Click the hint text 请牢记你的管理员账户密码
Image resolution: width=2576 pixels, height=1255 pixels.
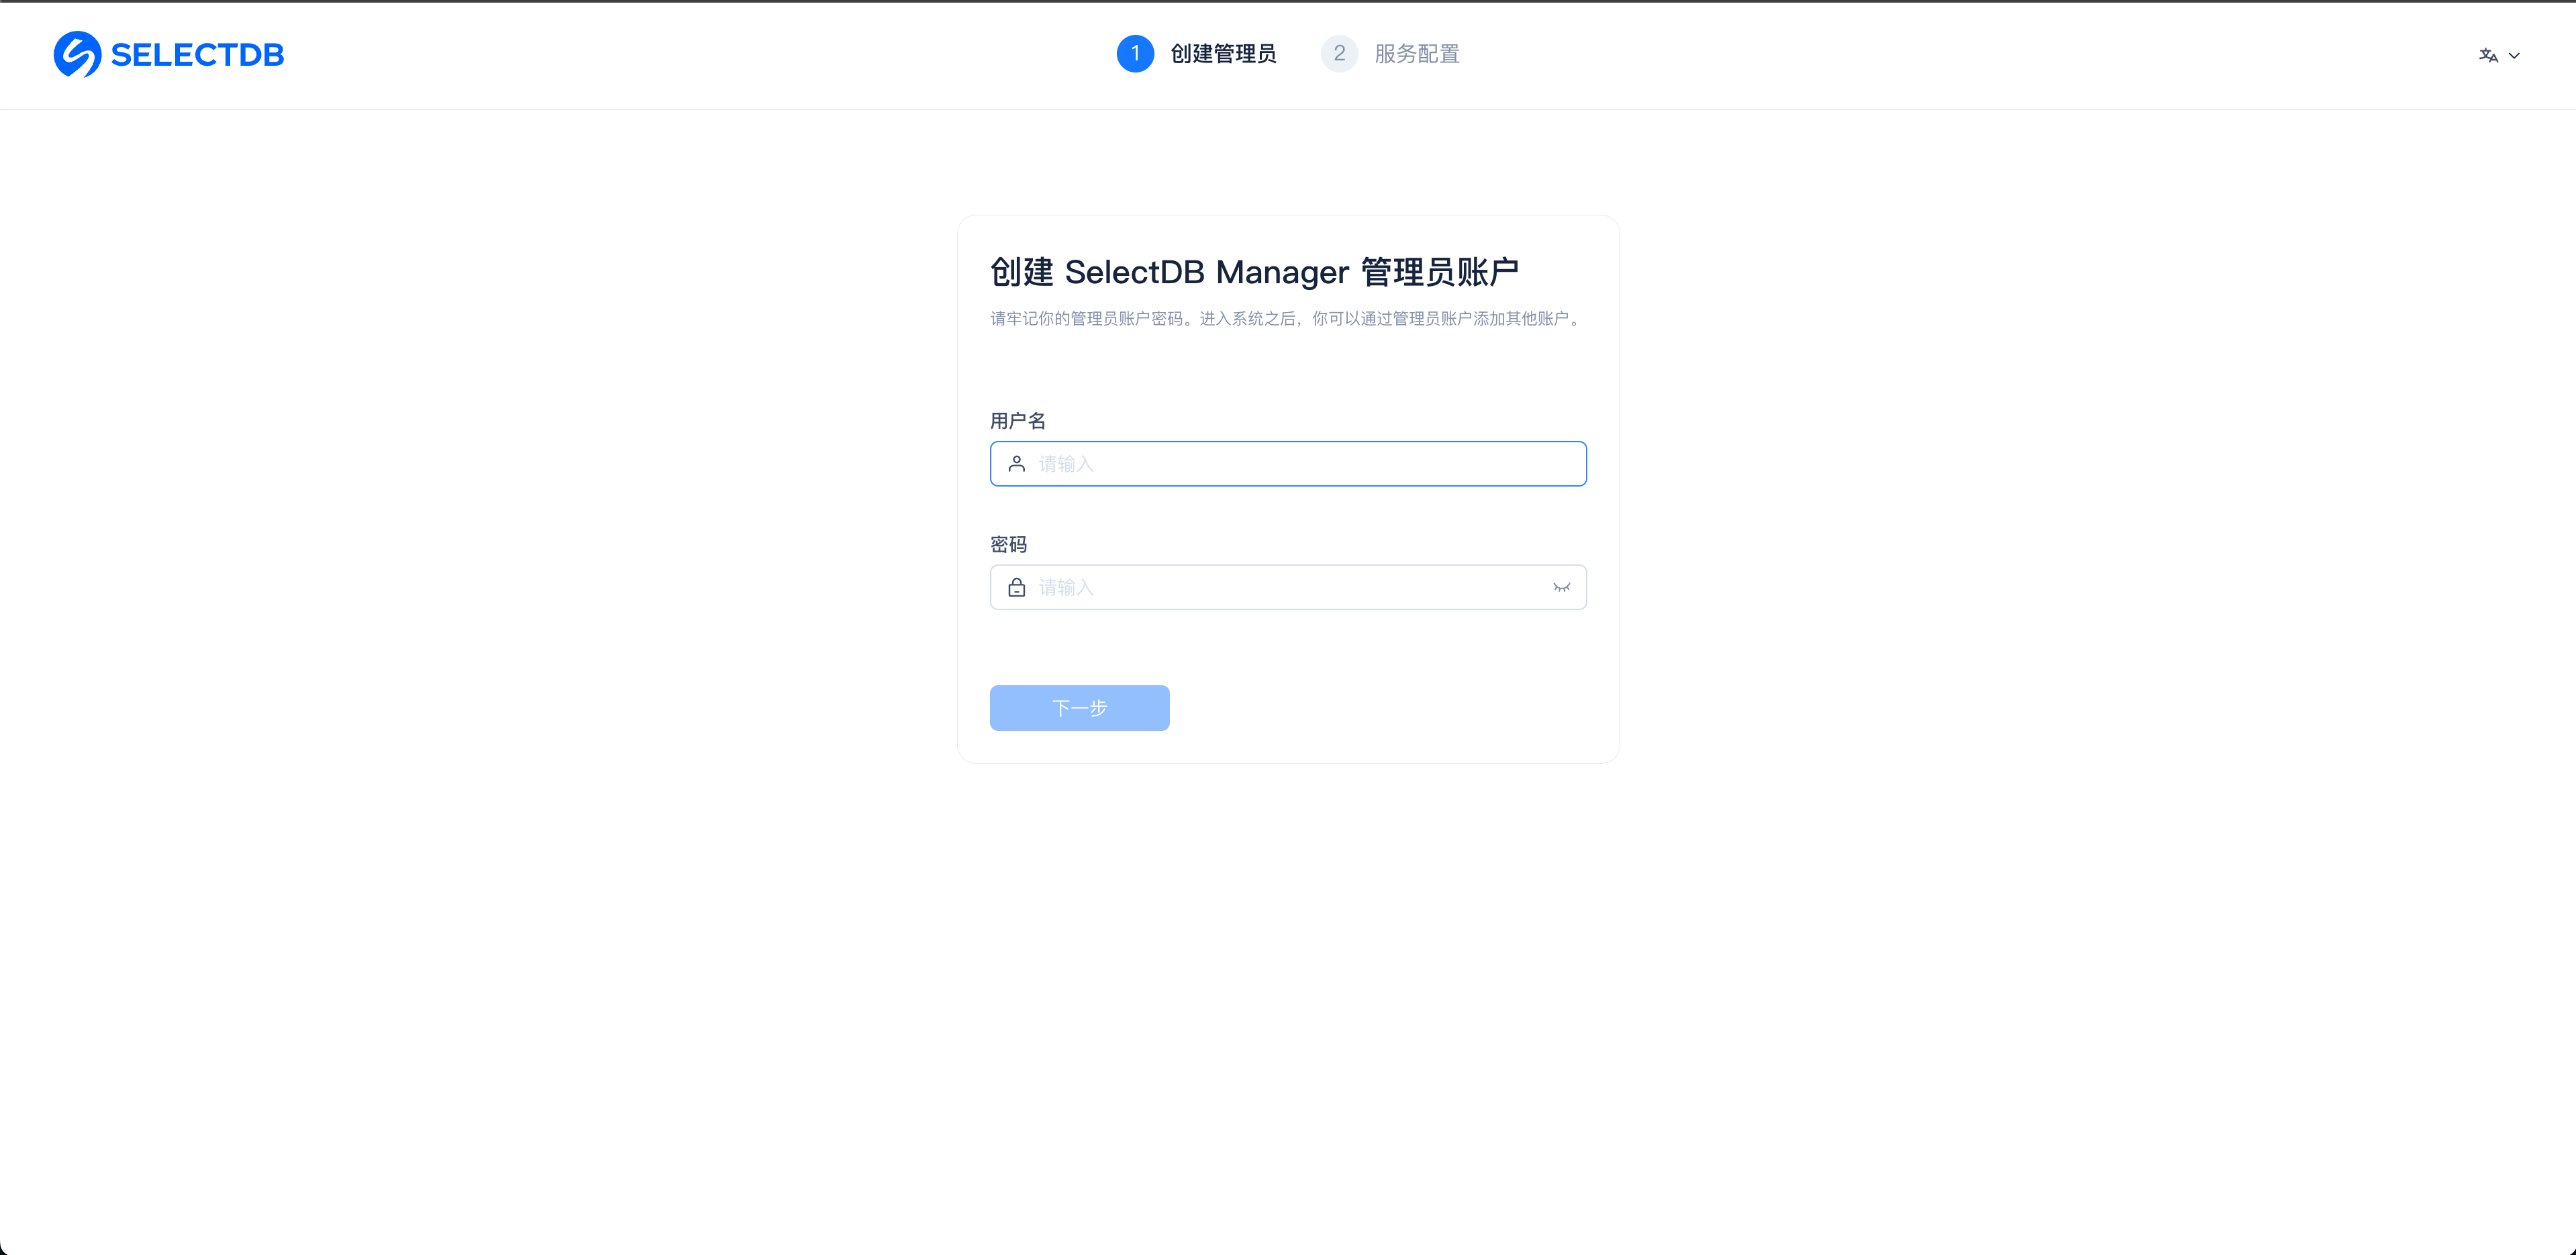coord(1086,319)
